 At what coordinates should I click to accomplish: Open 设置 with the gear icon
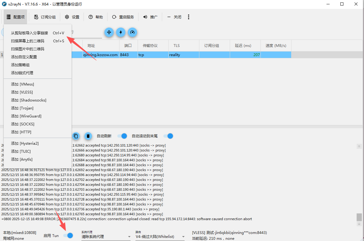pos(72,17)
